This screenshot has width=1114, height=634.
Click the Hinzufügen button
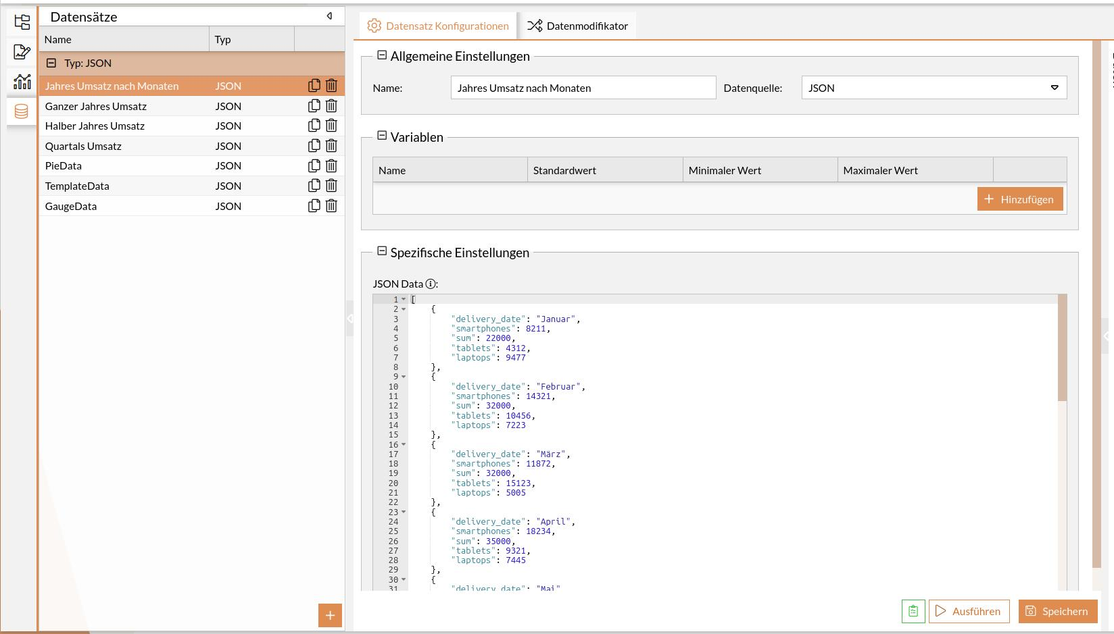[1019, 199]
